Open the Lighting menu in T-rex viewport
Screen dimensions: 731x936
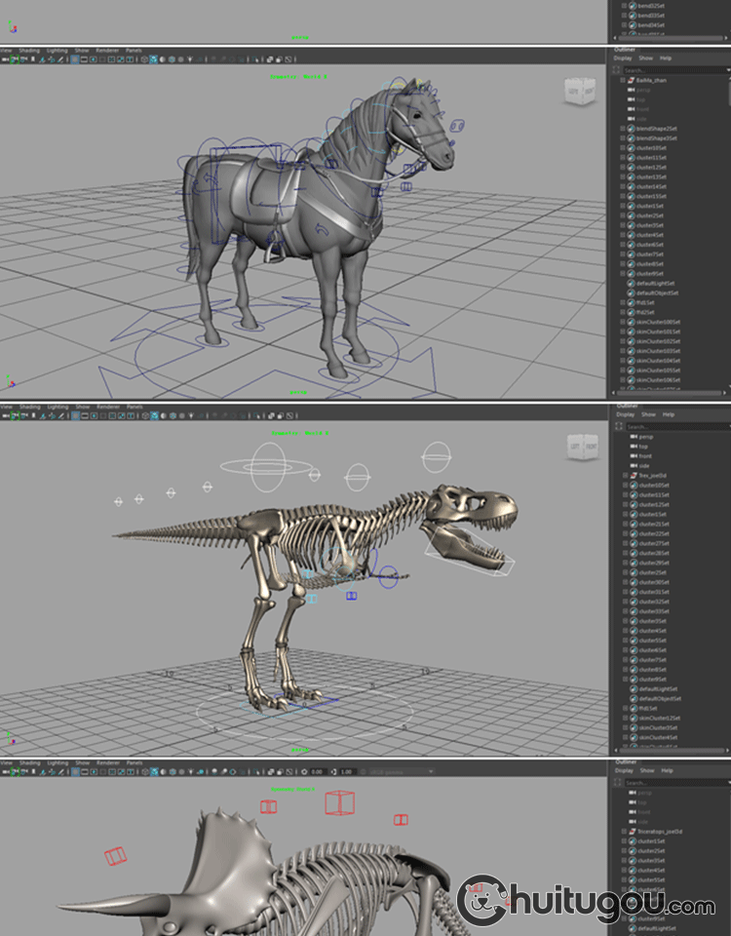58,407
